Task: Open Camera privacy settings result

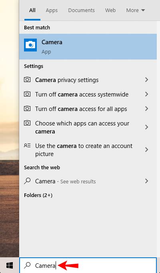Action: pyautogui.click(x=88, y=80)
